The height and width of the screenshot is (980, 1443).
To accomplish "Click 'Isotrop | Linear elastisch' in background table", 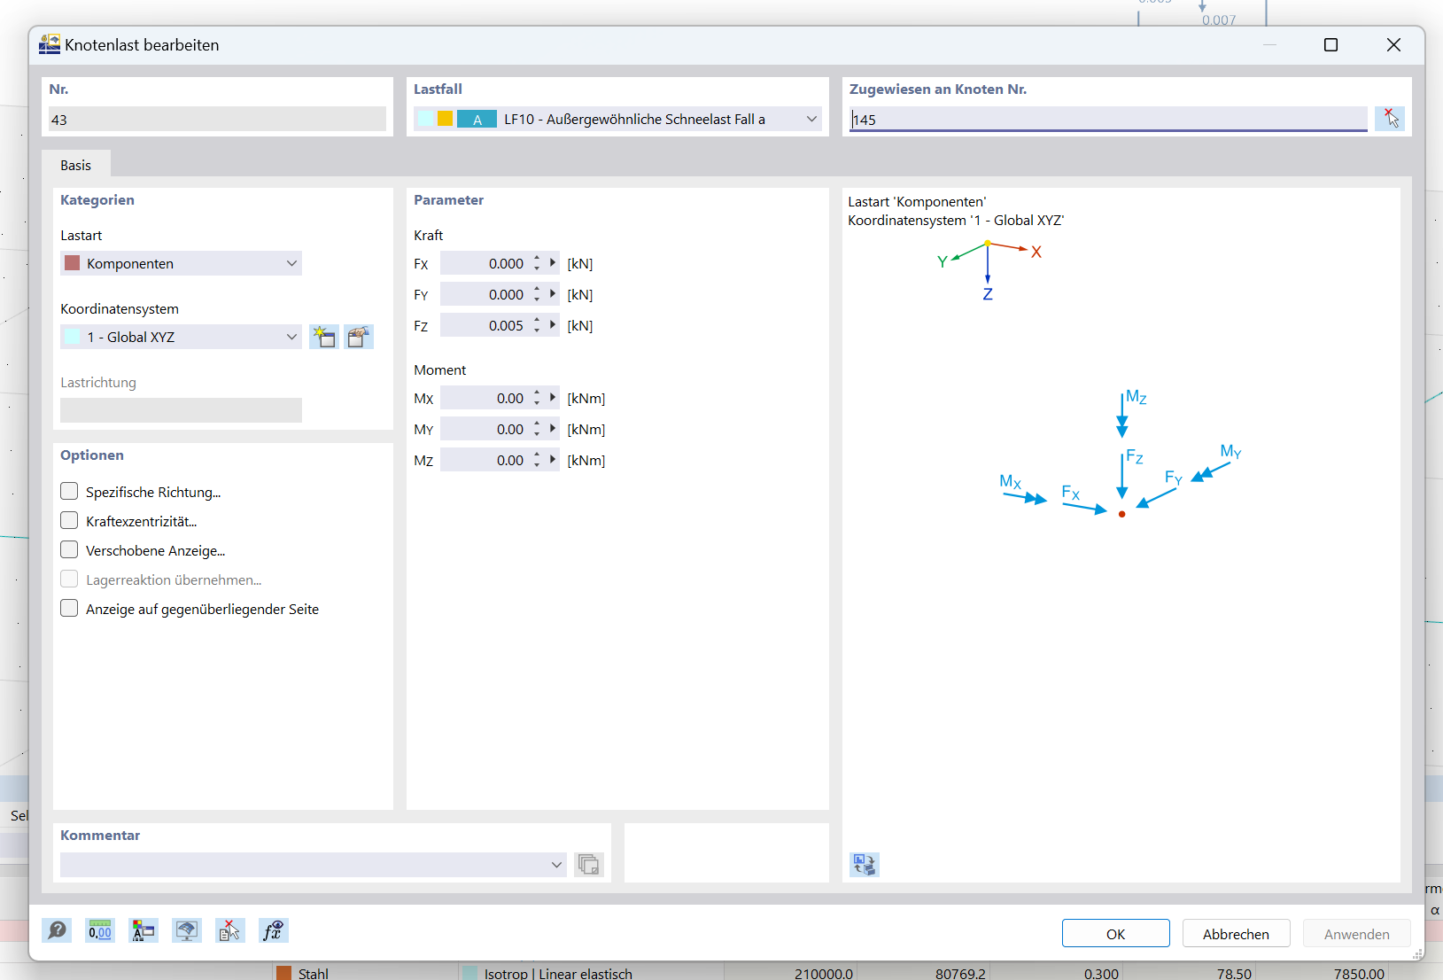I will (558, 973).
